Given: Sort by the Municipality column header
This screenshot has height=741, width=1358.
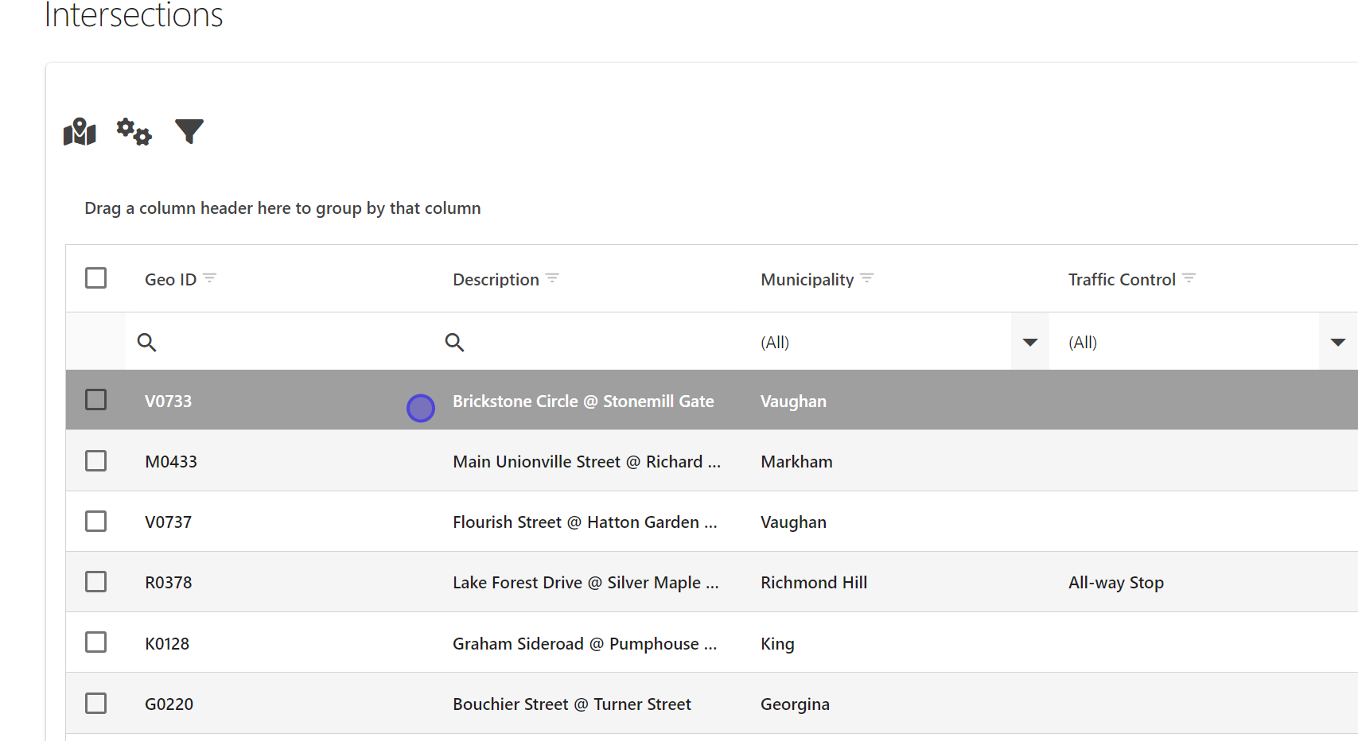Looking at the screenshot, I should pyautogui.click(x=807, y=280).
